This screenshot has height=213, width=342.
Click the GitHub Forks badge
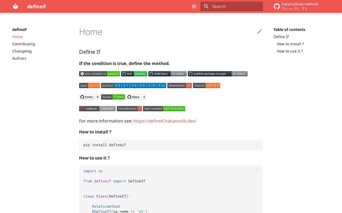(87, 97)
